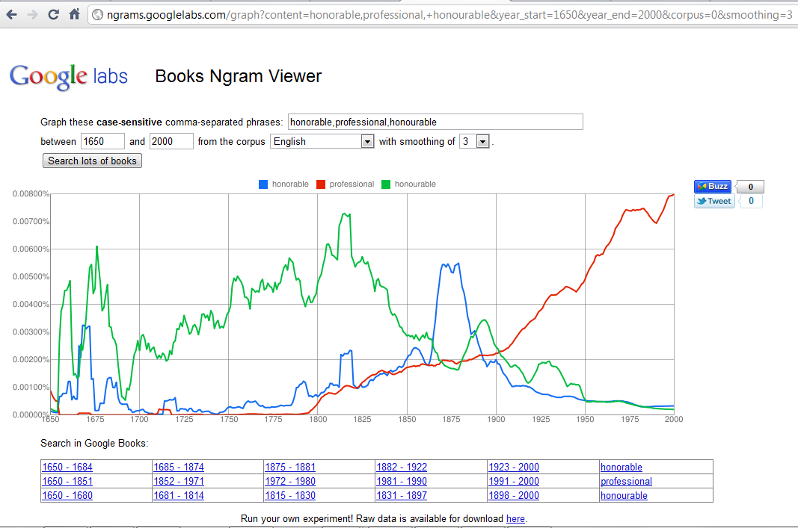Click the 0.00800% y-axis label

[x=31, y=193]
